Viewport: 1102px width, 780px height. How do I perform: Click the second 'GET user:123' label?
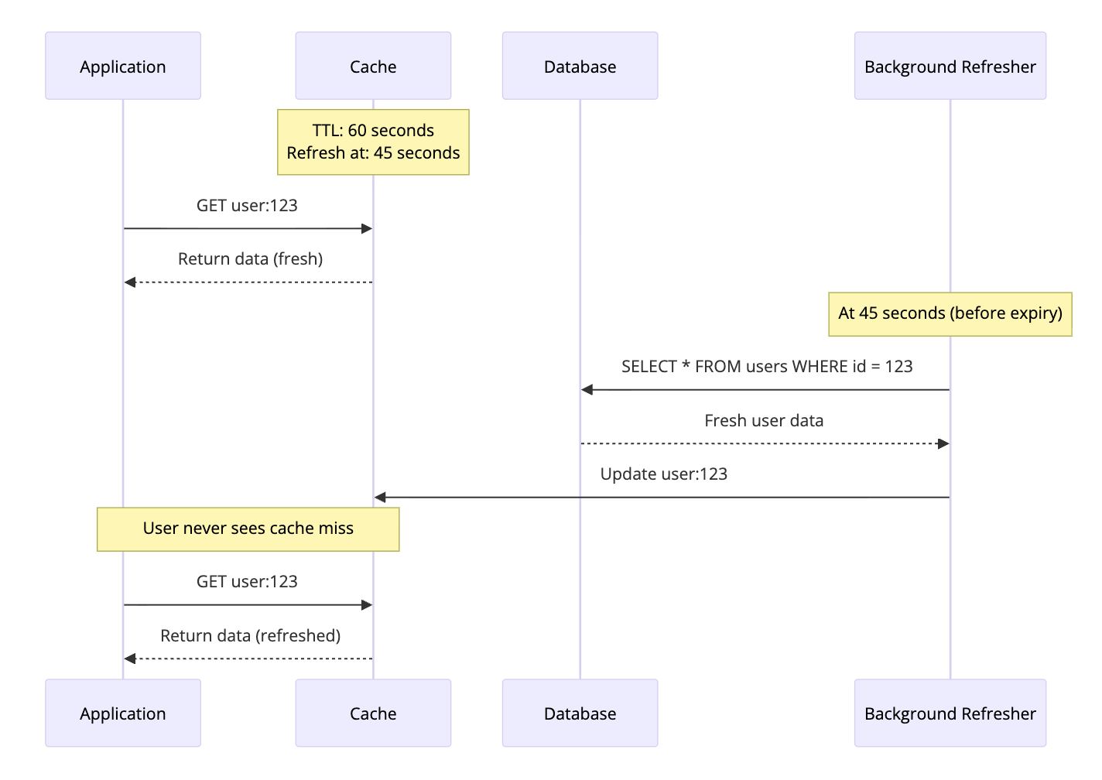(247, 581)
